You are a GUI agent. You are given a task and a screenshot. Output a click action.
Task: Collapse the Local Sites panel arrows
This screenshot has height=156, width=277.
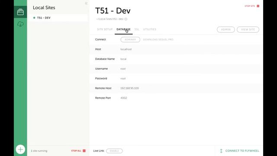pos(86,3)
